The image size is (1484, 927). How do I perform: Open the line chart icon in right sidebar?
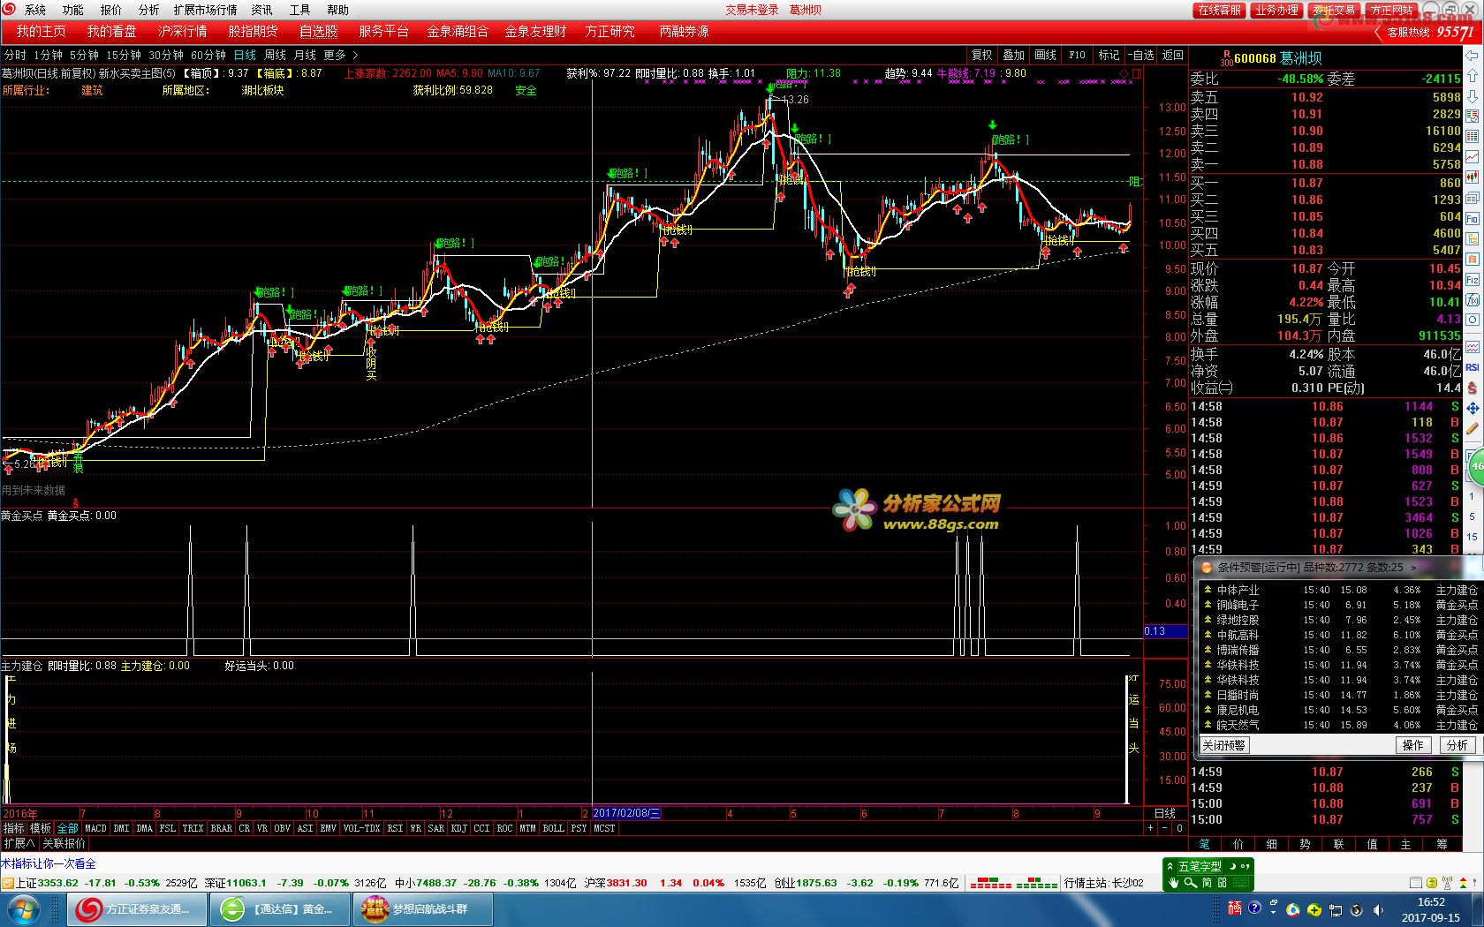point(1473,156)
